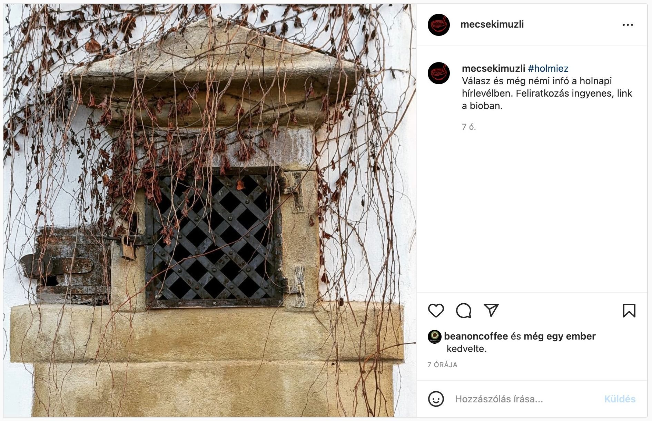Click the caption text about the hírlevél
This screenshot has height=421, width=652.
[x=547, y=93]
